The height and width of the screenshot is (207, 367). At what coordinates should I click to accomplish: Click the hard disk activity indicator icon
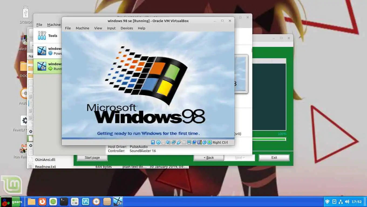click(153, 142)
